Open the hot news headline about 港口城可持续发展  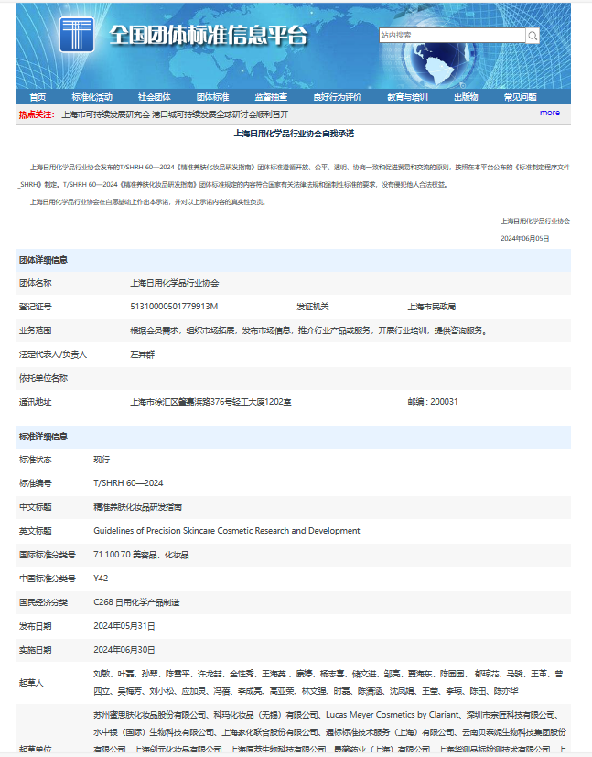175,114
